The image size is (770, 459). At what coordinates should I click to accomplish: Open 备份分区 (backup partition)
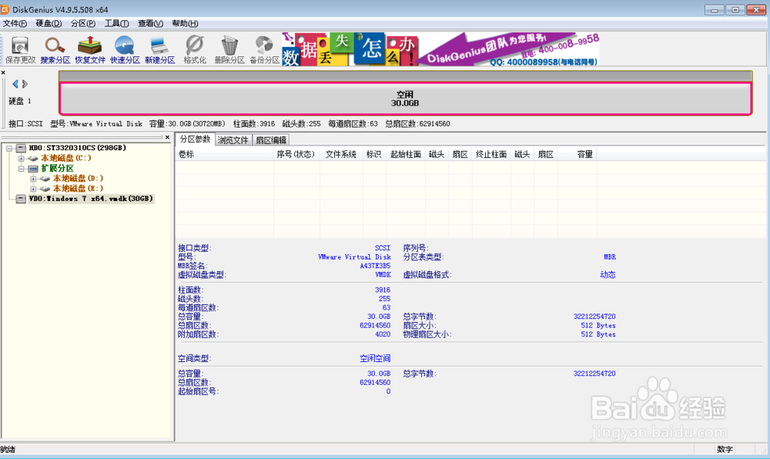pos(265,48)
